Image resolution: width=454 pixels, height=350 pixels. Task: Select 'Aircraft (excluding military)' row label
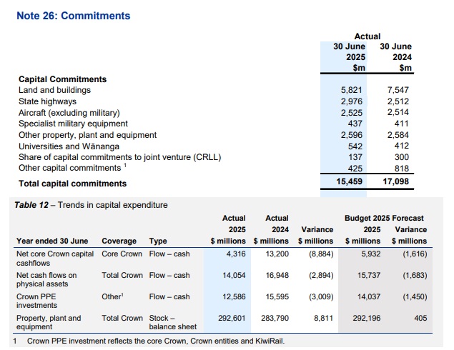pyautogui.click(x=69, y=113)
